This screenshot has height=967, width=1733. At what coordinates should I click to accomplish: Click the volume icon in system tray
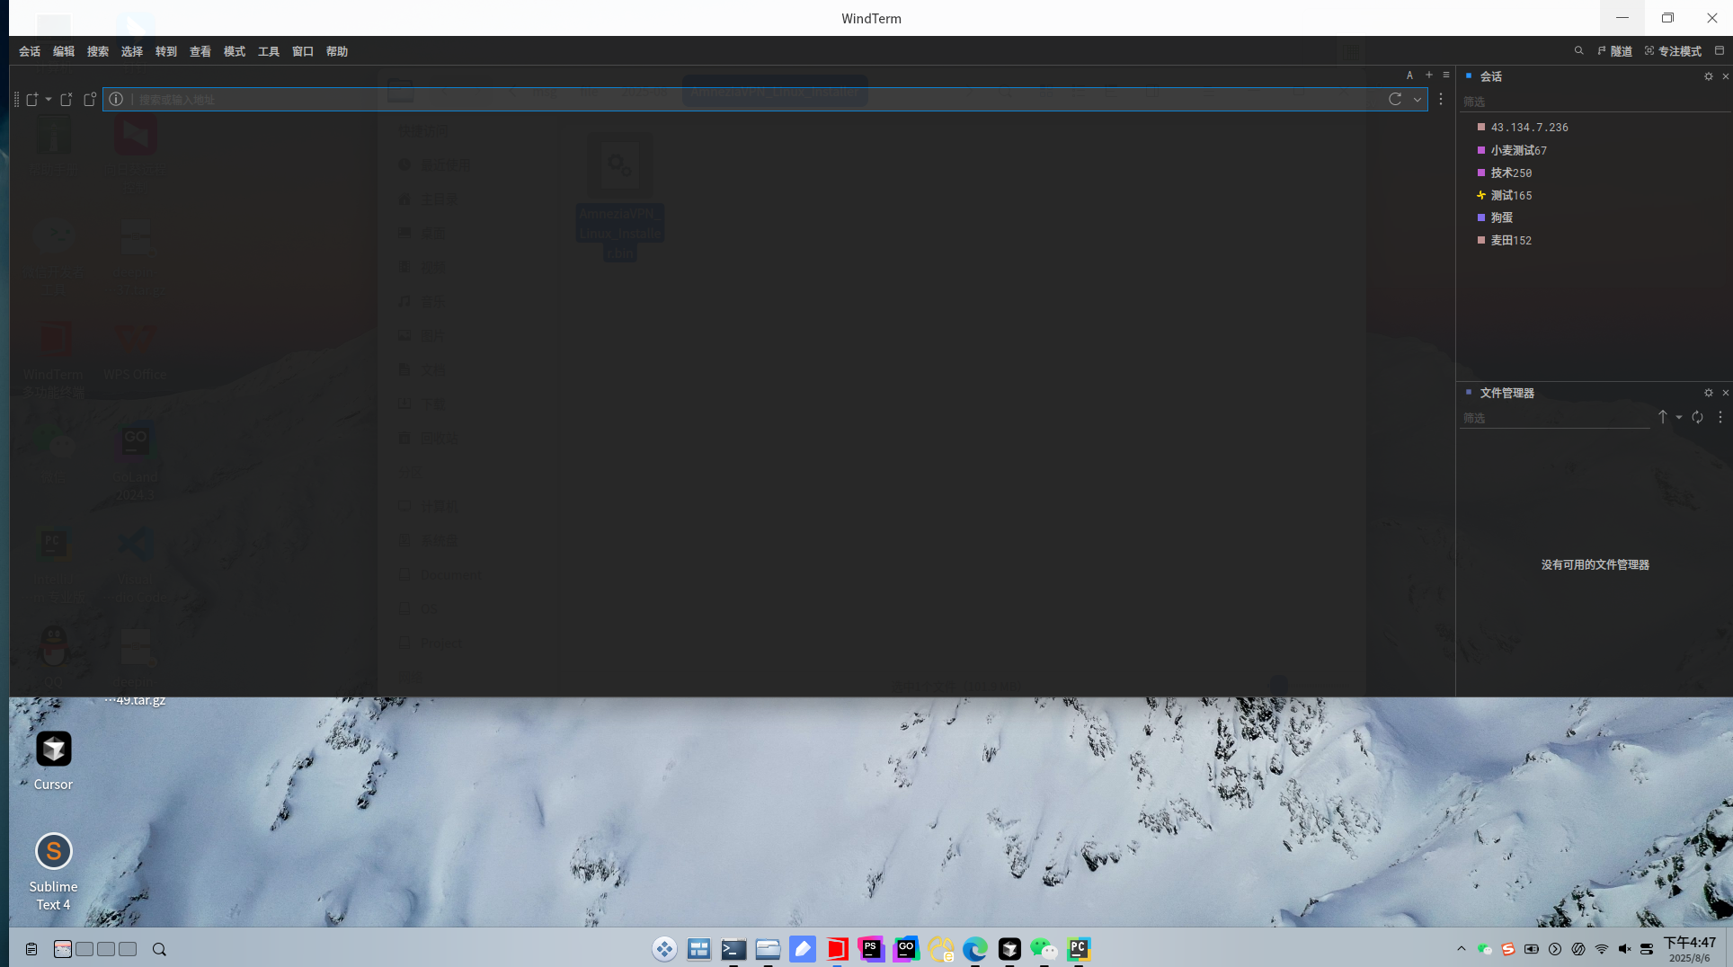click(1624, 949)
